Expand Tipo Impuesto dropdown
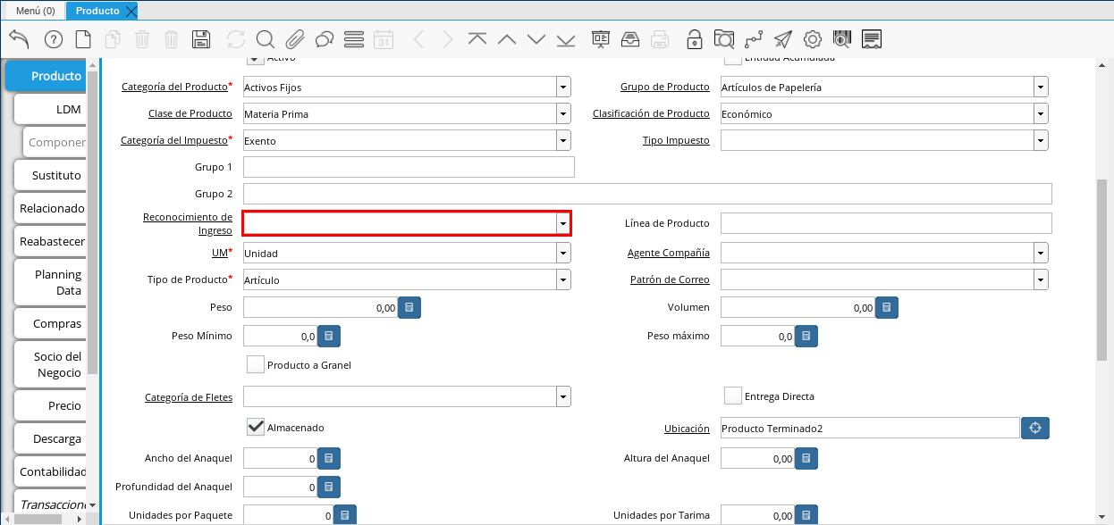 (1041, 140)
